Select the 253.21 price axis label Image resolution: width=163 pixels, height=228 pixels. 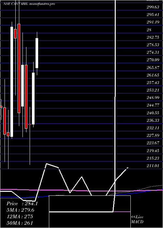click(153, 90)
